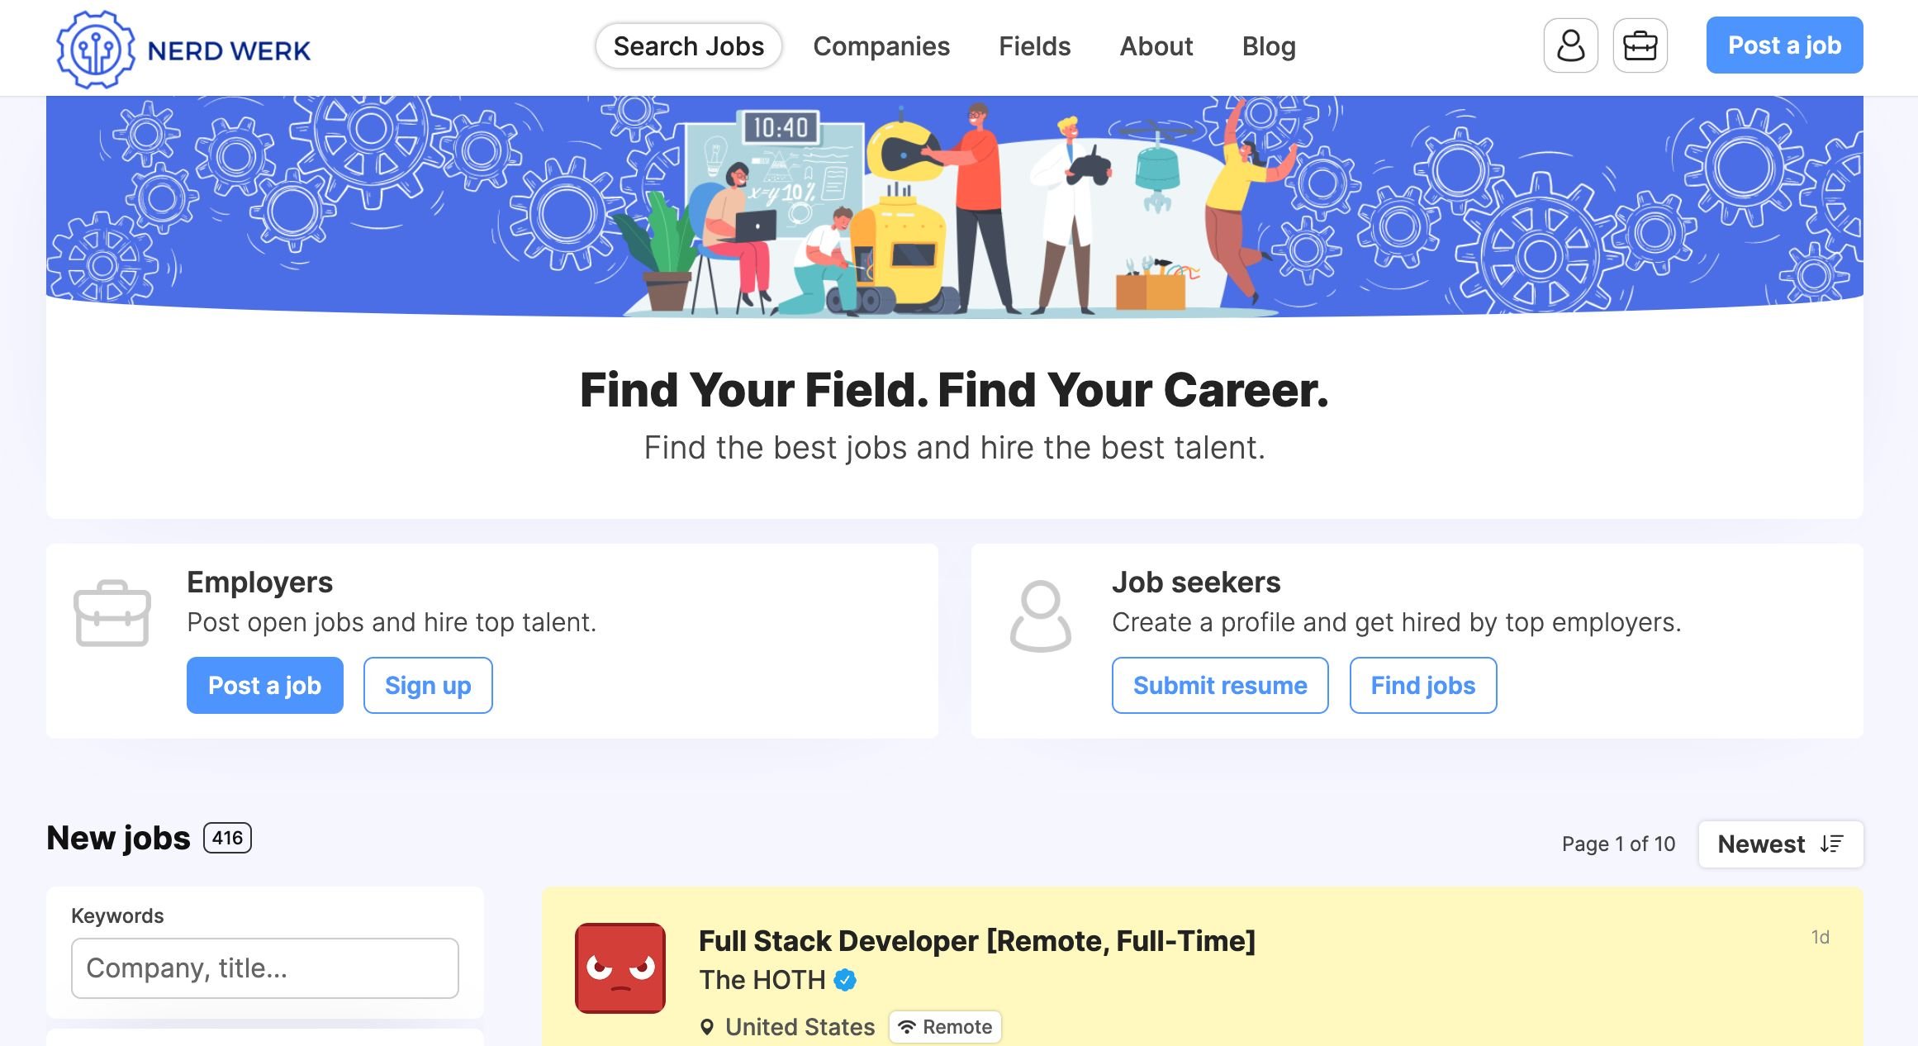Toggle the Remote filter badge
This screenshot has height=1046, width=1918.
945,1026
